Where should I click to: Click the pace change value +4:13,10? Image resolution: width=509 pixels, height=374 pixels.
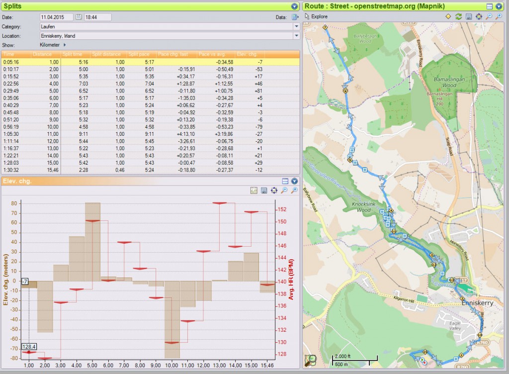click(186, 134)
